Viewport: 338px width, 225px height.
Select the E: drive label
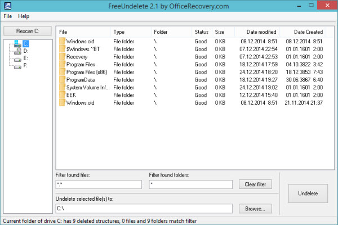25,58
